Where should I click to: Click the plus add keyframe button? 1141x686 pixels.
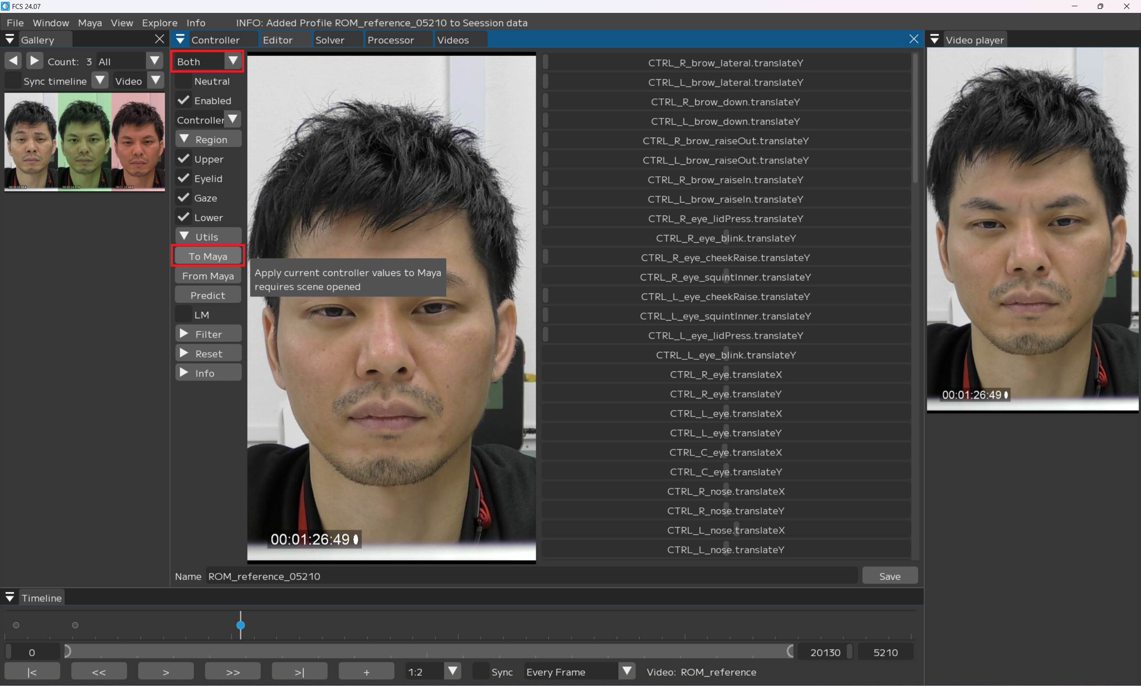click(x=366, y=672)
